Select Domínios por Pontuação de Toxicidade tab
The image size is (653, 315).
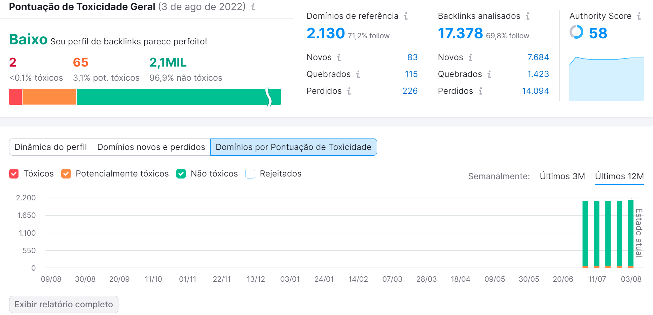(x=293, y=147)
